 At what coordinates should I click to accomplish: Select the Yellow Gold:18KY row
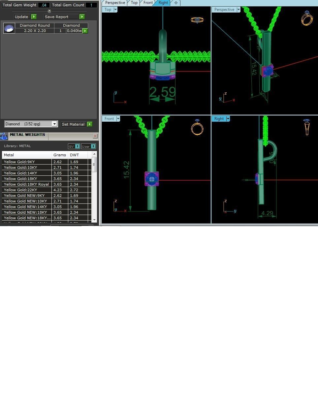click(x=47, y=179)
